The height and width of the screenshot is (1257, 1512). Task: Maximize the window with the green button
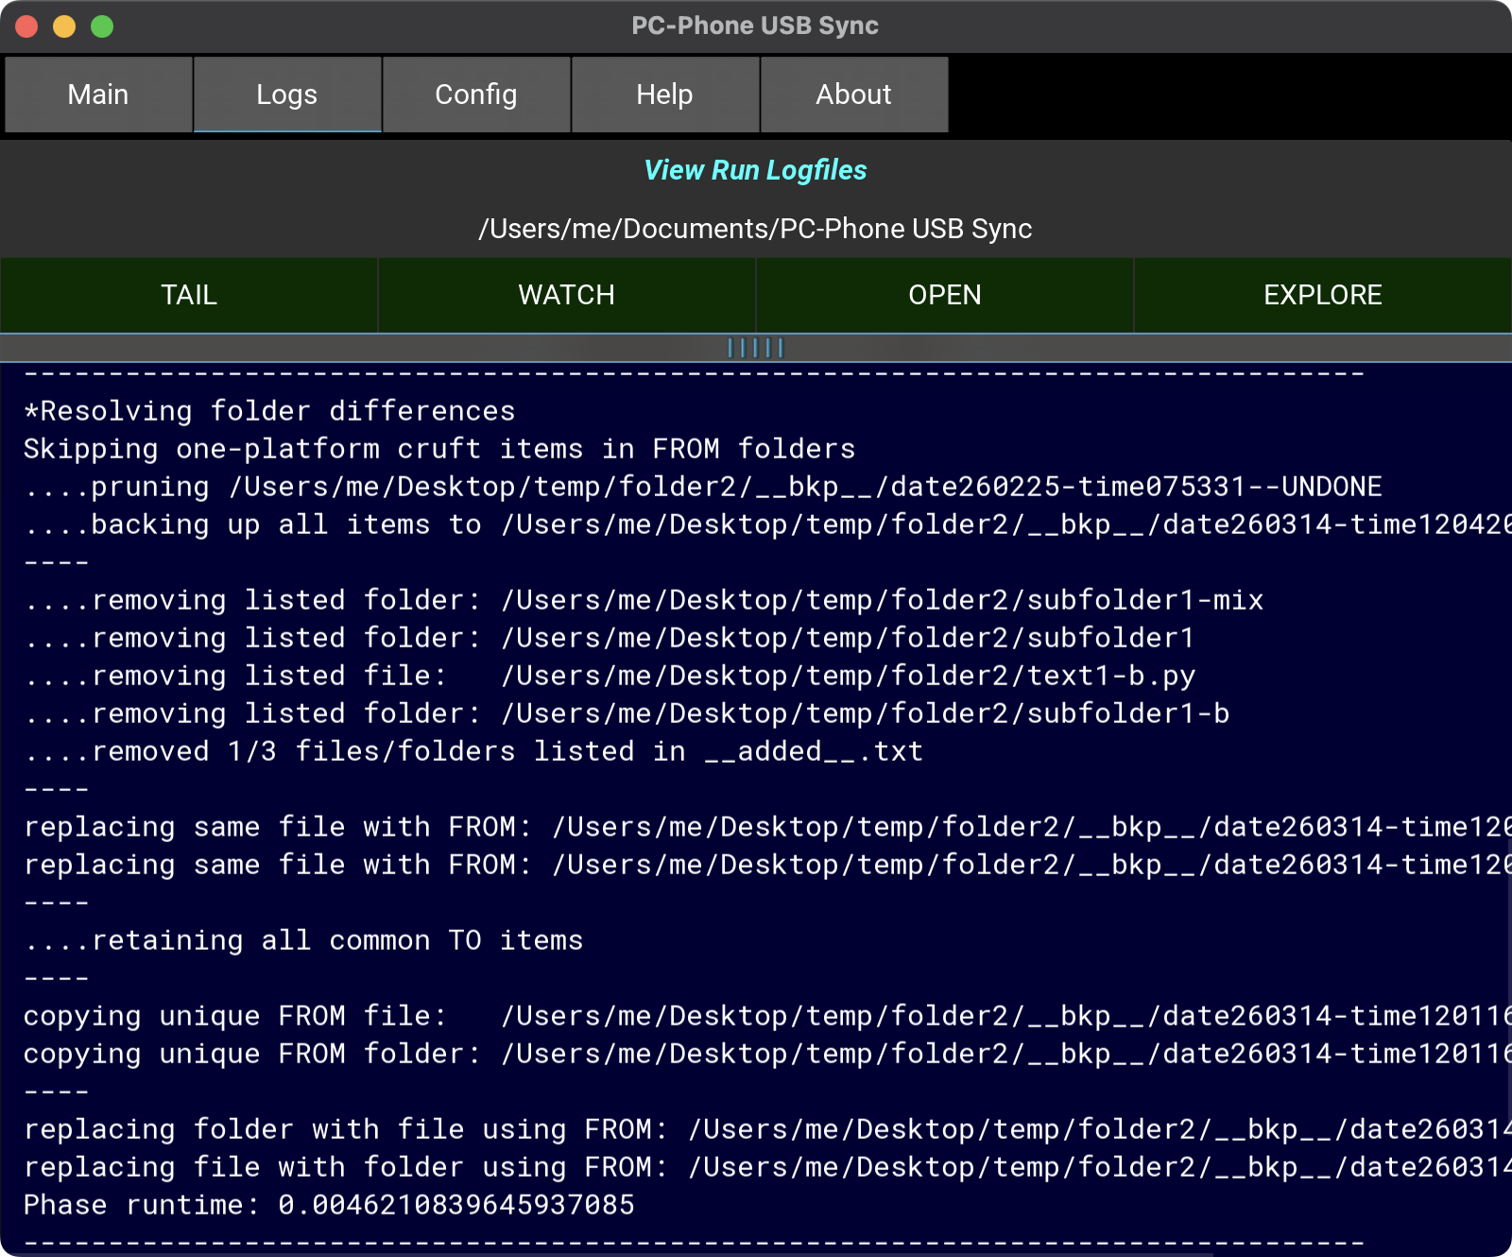pos(102,26)
